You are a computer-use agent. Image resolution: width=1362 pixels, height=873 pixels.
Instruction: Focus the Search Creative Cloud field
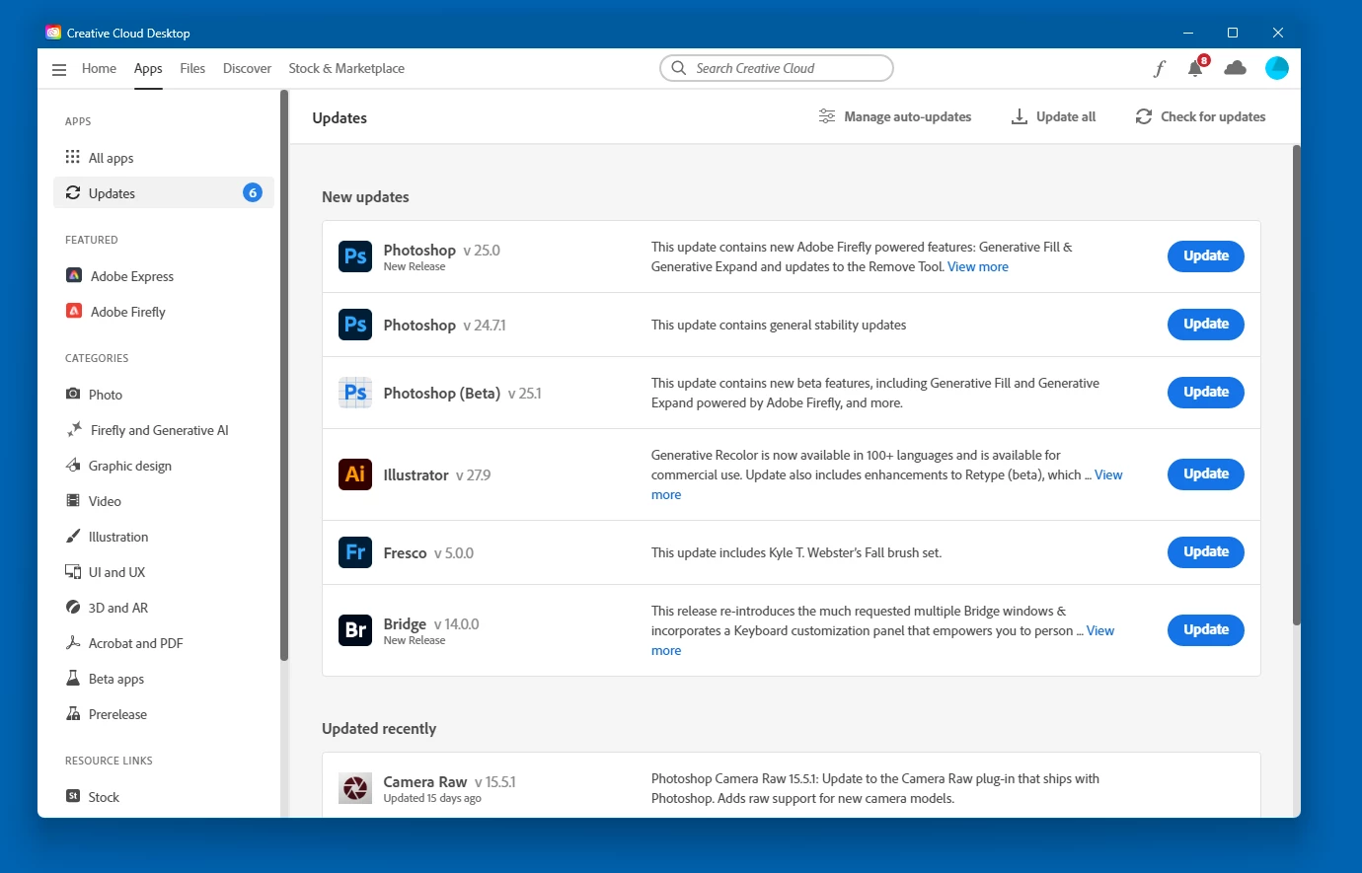[777, 68]
